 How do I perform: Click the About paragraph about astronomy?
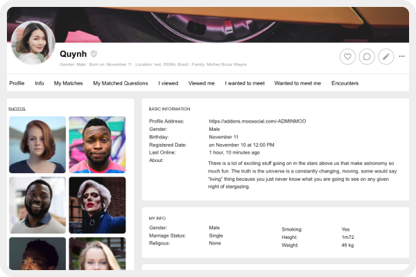pyautogui.click(x=302, y=175)
